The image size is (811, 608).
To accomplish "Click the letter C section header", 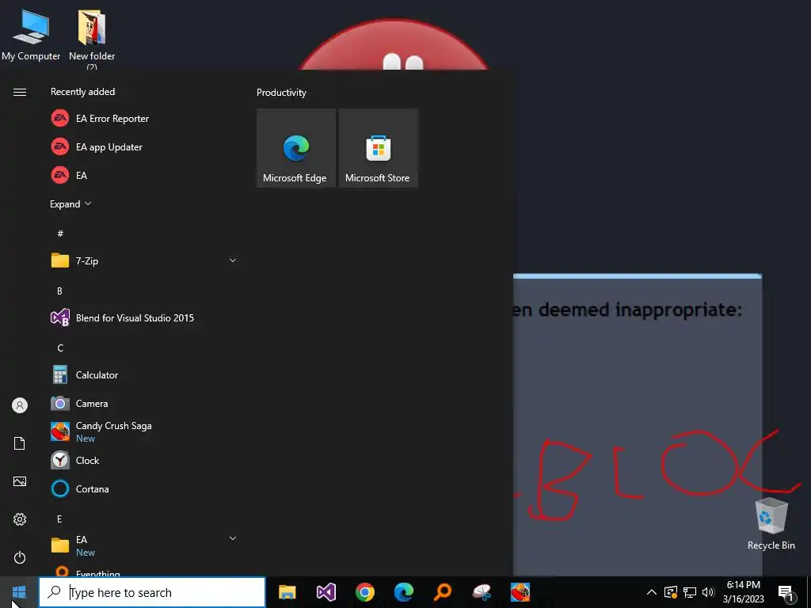I will tap(60, 348).
